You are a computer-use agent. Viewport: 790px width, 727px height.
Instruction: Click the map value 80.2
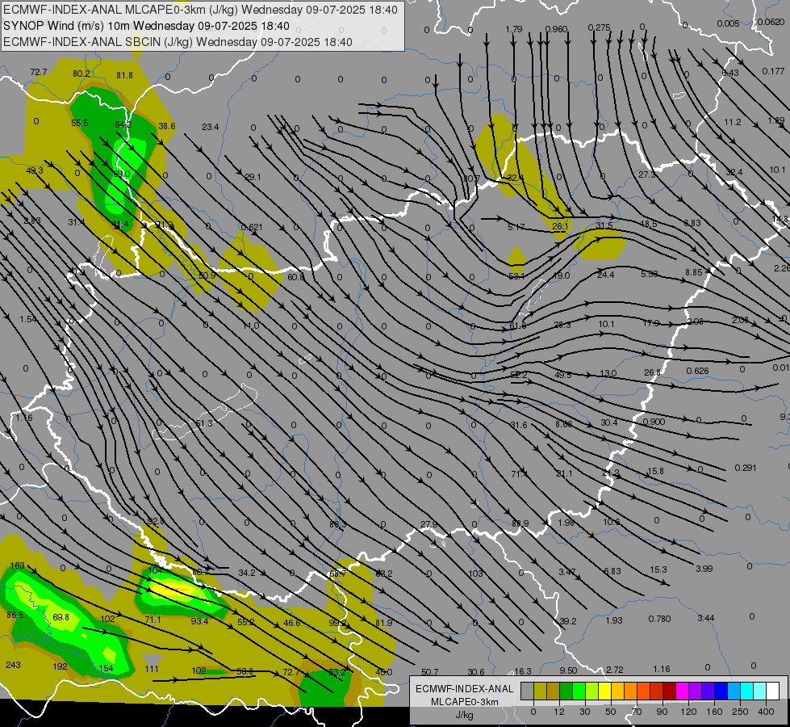[82, 74]
